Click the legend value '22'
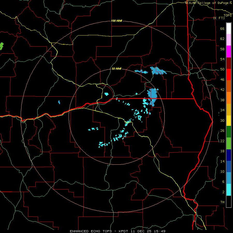The height and width of the screenshot is (233, 233). tap(222, 141)
